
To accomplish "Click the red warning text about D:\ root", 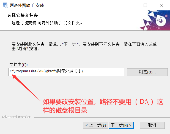I will [103, 106].
